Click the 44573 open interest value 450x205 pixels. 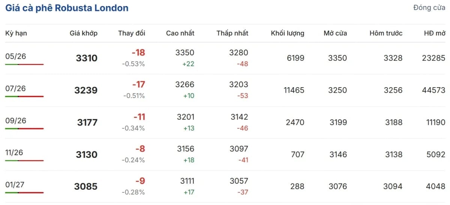(x=433, y=90)
